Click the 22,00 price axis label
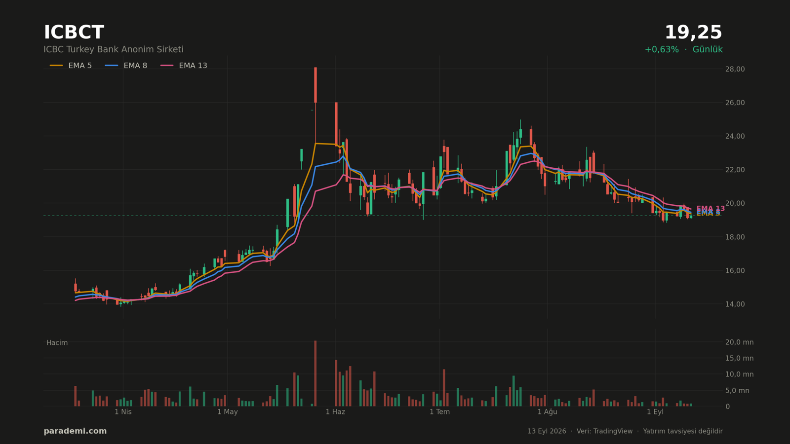Screen dimensions: 790x444 (x=735, y=170)
